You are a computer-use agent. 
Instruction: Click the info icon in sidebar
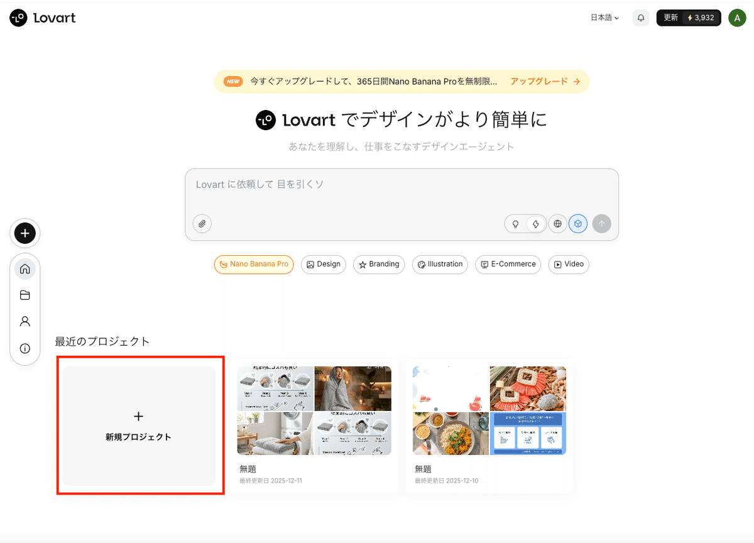click(x=25, y=348)
